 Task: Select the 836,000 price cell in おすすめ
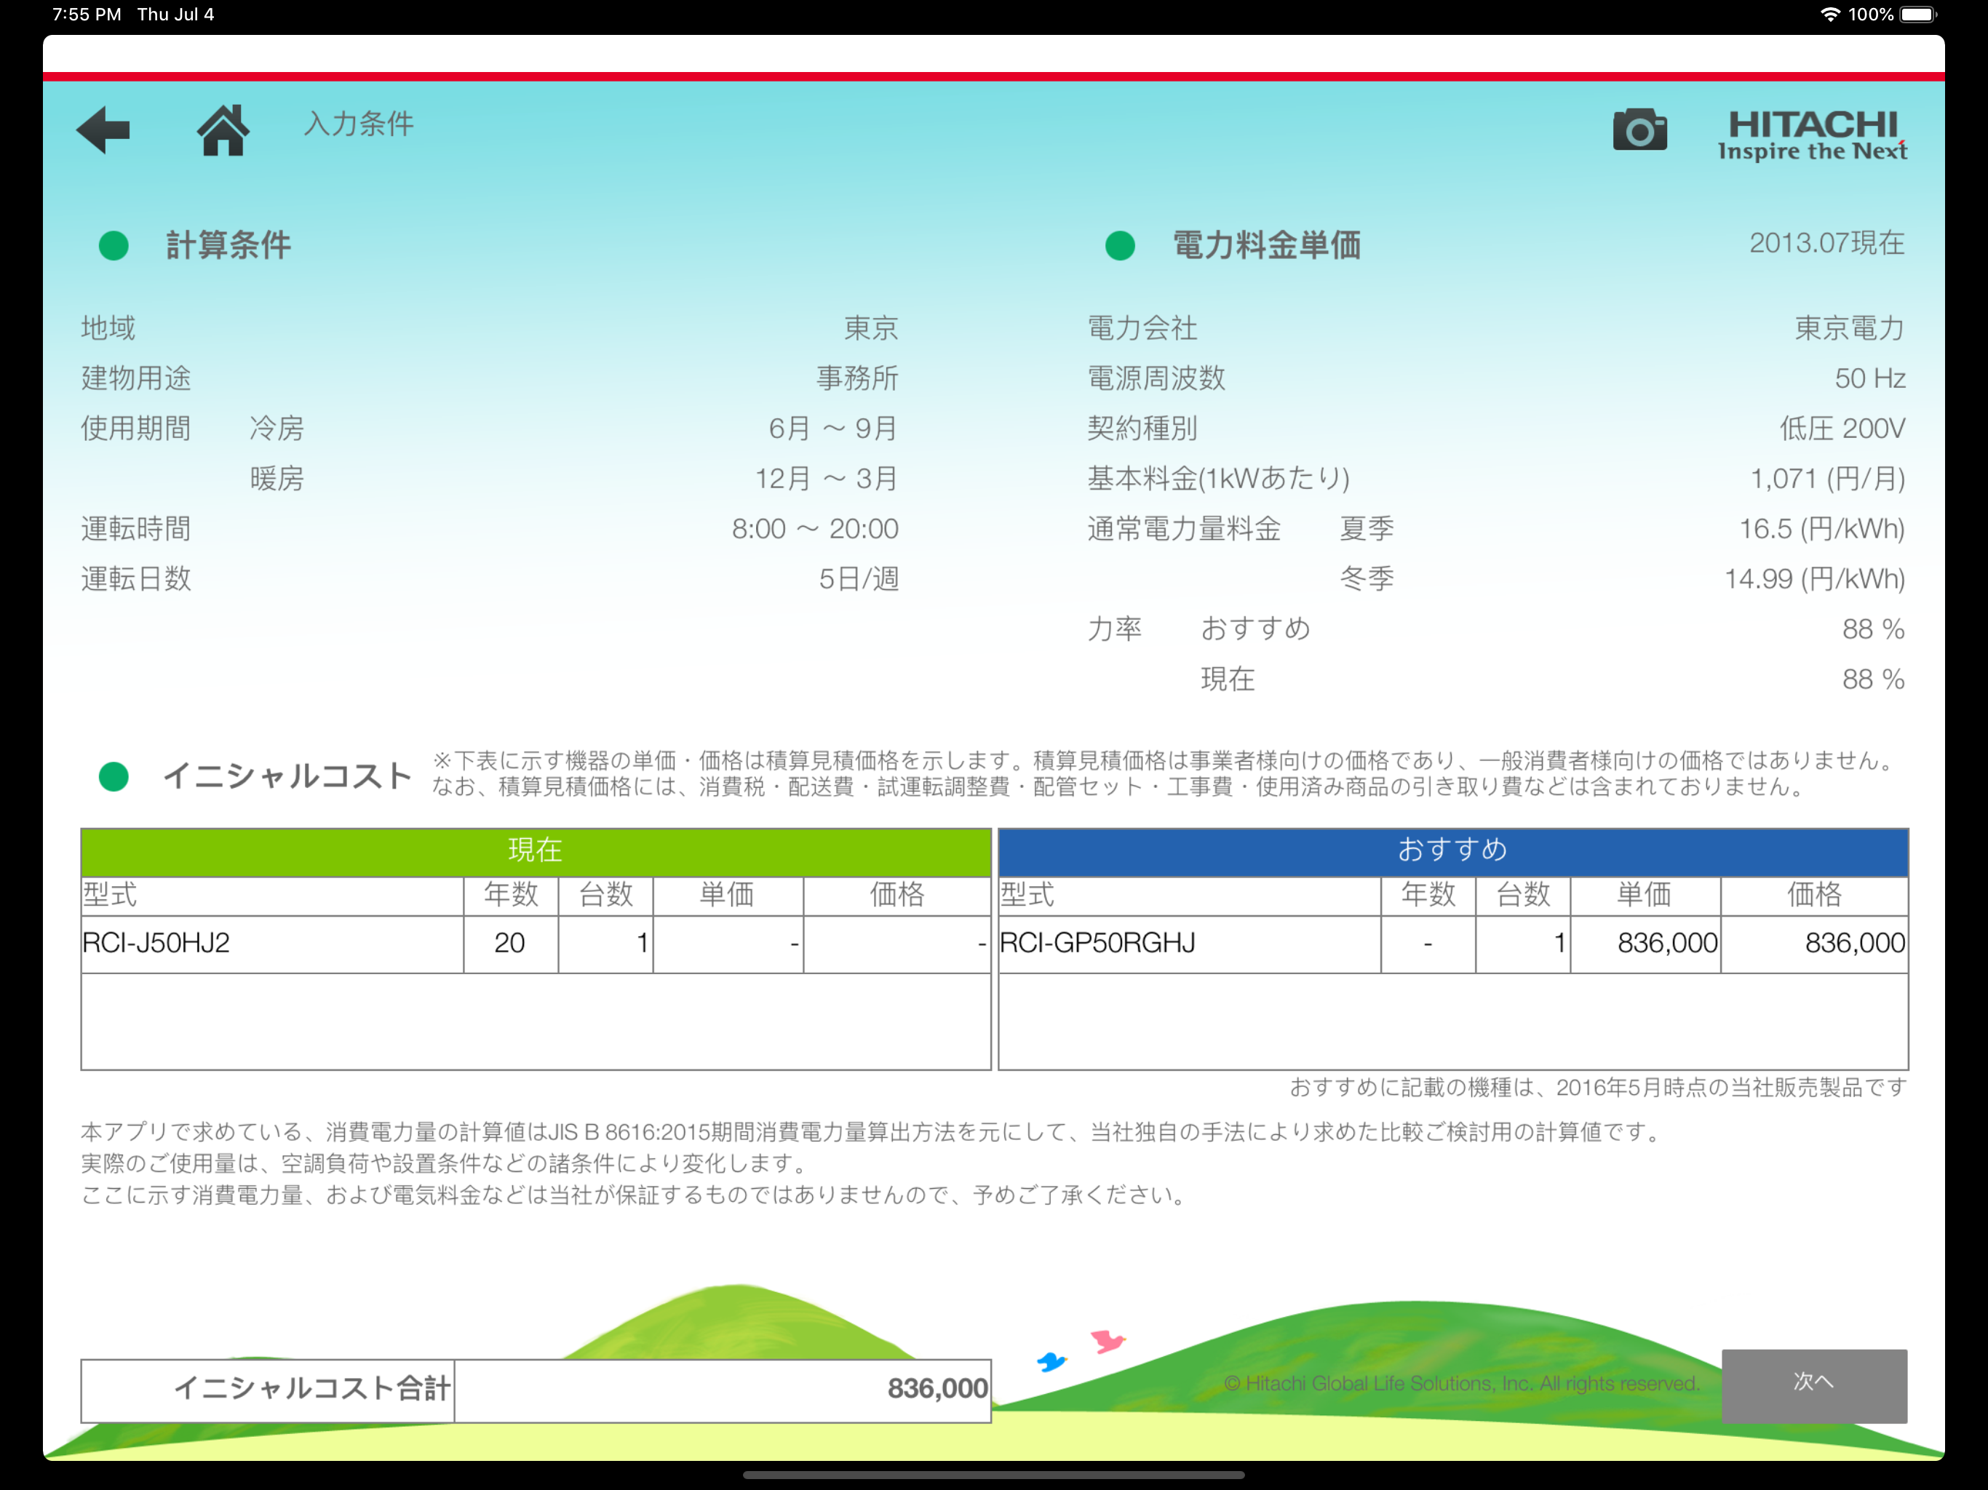(x=1815, y=943)
